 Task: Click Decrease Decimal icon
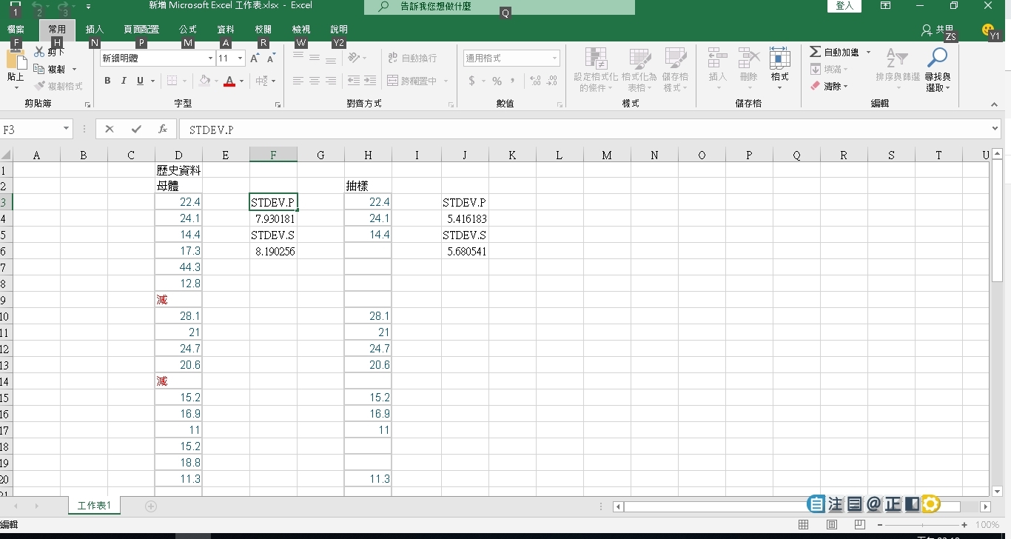click(553, 81)
